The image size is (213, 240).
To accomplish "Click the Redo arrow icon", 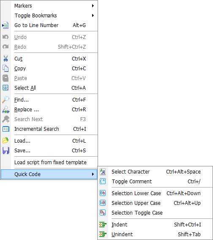I will click(5, 47).
